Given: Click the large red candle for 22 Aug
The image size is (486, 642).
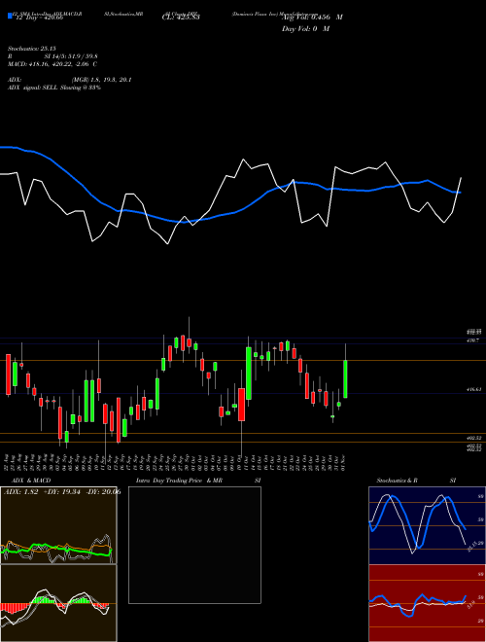Looking at the screenshot, I should (8, 374).
